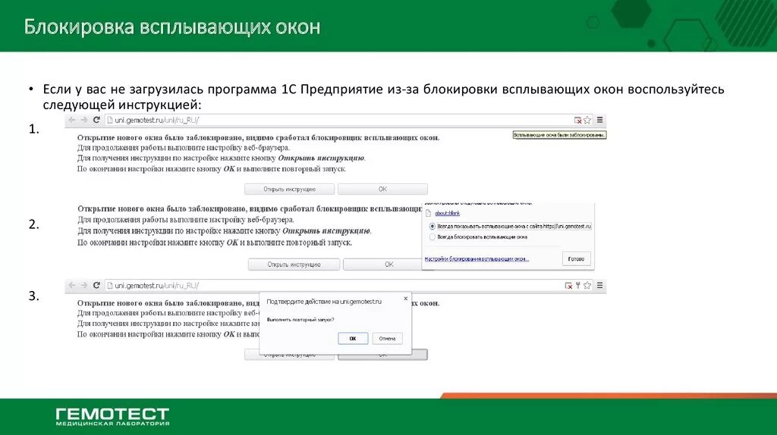Bookmark the page with step 1 star icon
The height and width of the screenshot is (435, 777).
click(x=587, y=120)
